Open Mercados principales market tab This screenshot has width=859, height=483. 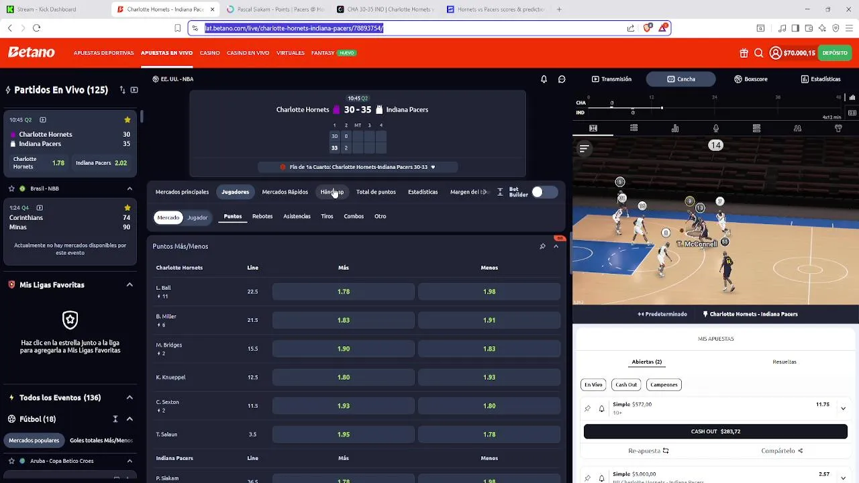point(182,192)
